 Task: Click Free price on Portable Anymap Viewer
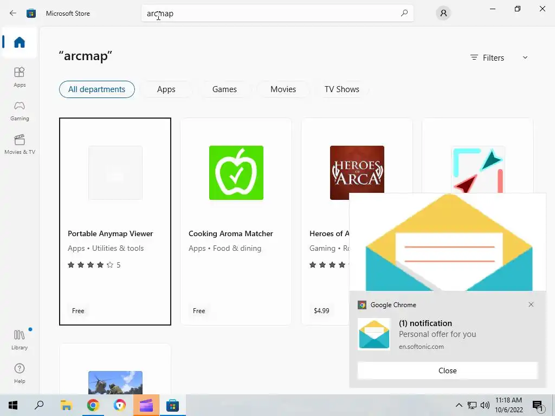click(78, 310)
